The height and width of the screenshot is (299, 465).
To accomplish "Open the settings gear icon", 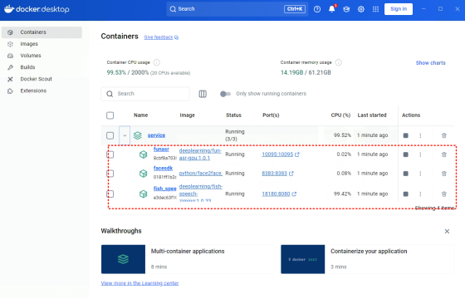I will coord(361,9).
